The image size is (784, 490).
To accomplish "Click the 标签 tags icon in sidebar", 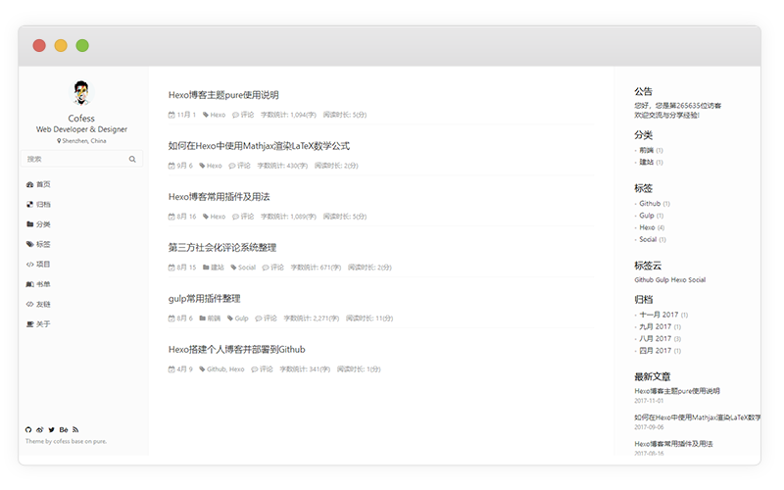I will (x=29, y=244).
